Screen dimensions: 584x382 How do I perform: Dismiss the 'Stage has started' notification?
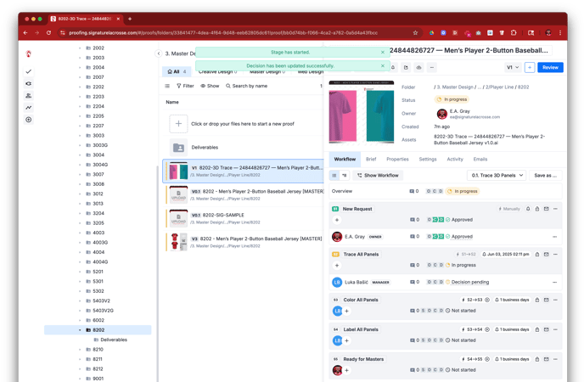[x=383, y=53]
